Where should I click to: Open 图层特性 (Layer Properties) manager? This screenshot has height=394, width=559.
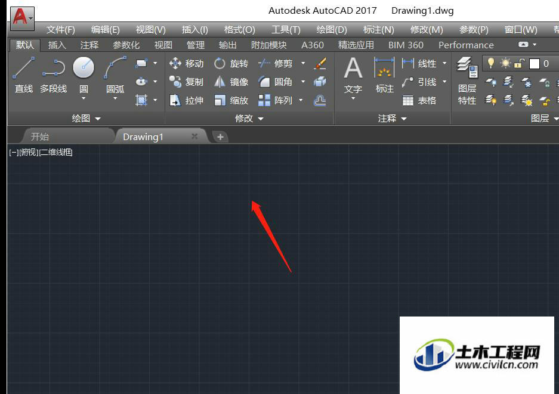pyautogui.click(x=467, y=81)
